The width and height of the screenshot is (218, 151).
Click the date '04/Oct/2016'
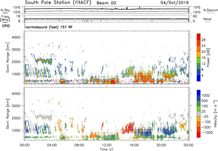(174, 3)
